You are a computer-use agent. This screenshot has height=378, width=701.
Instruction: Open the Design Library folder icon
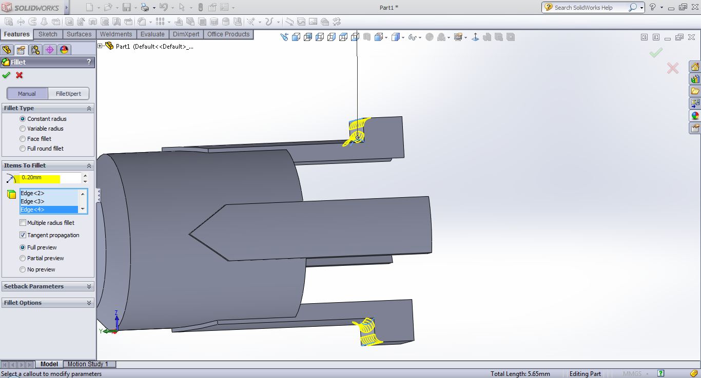[x=695, y=91]
